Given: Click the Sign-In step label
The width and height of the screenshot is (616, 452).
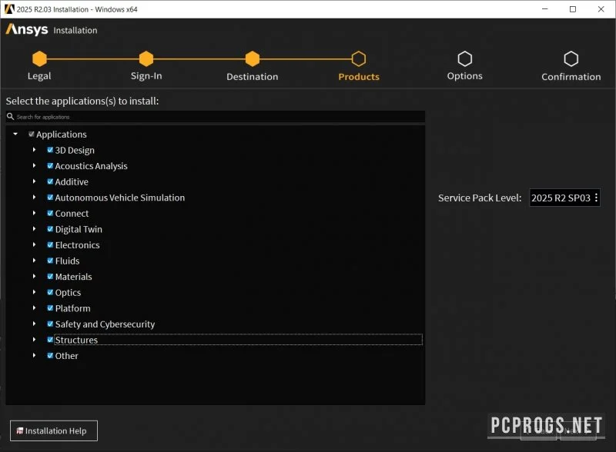Looking at the screenshot, I should [146, 76].
